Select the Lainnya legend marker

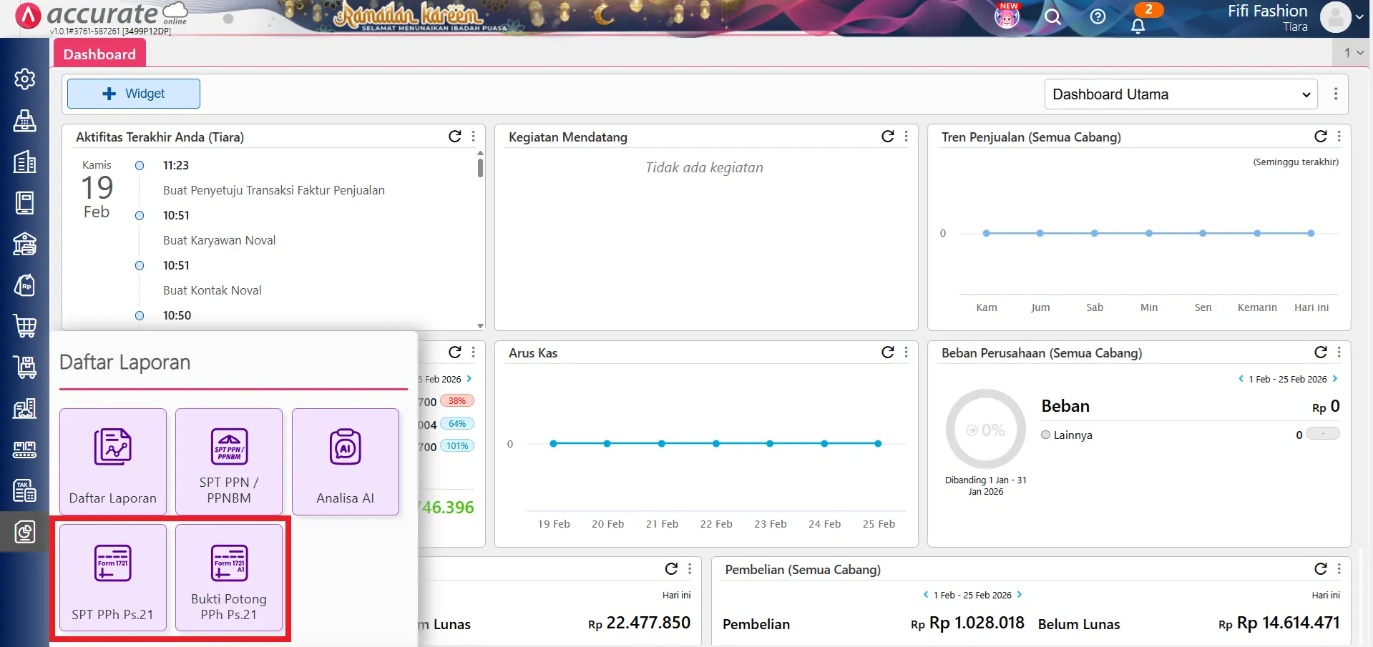pos(1045,435)
